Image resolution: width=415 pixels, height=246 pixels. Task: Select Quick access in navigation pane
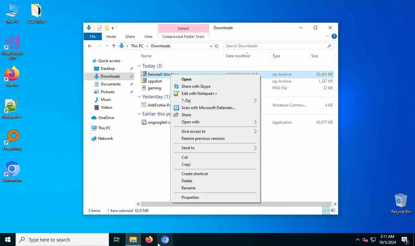point(109,61)
